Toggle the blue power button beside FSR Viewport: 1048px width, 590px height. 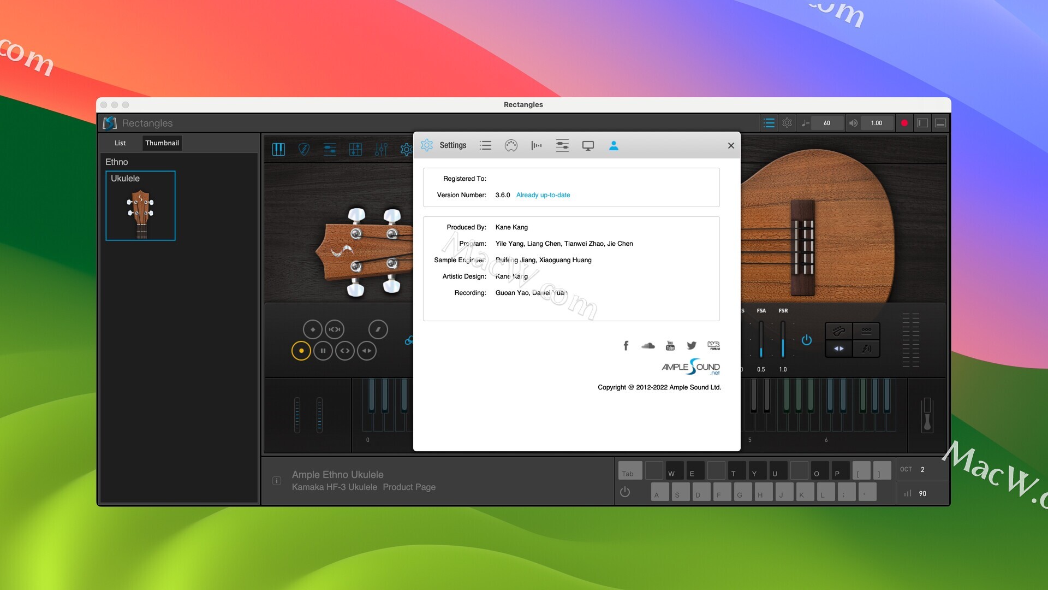tap(807, 340)
